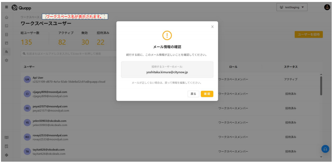The image size is (333, 163).
Task: Open the testStaging workspace dropdown
Action: (292, 7)
